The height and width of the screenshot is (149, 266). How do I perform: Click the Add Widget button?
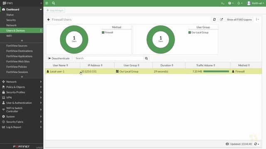point(55,10)
